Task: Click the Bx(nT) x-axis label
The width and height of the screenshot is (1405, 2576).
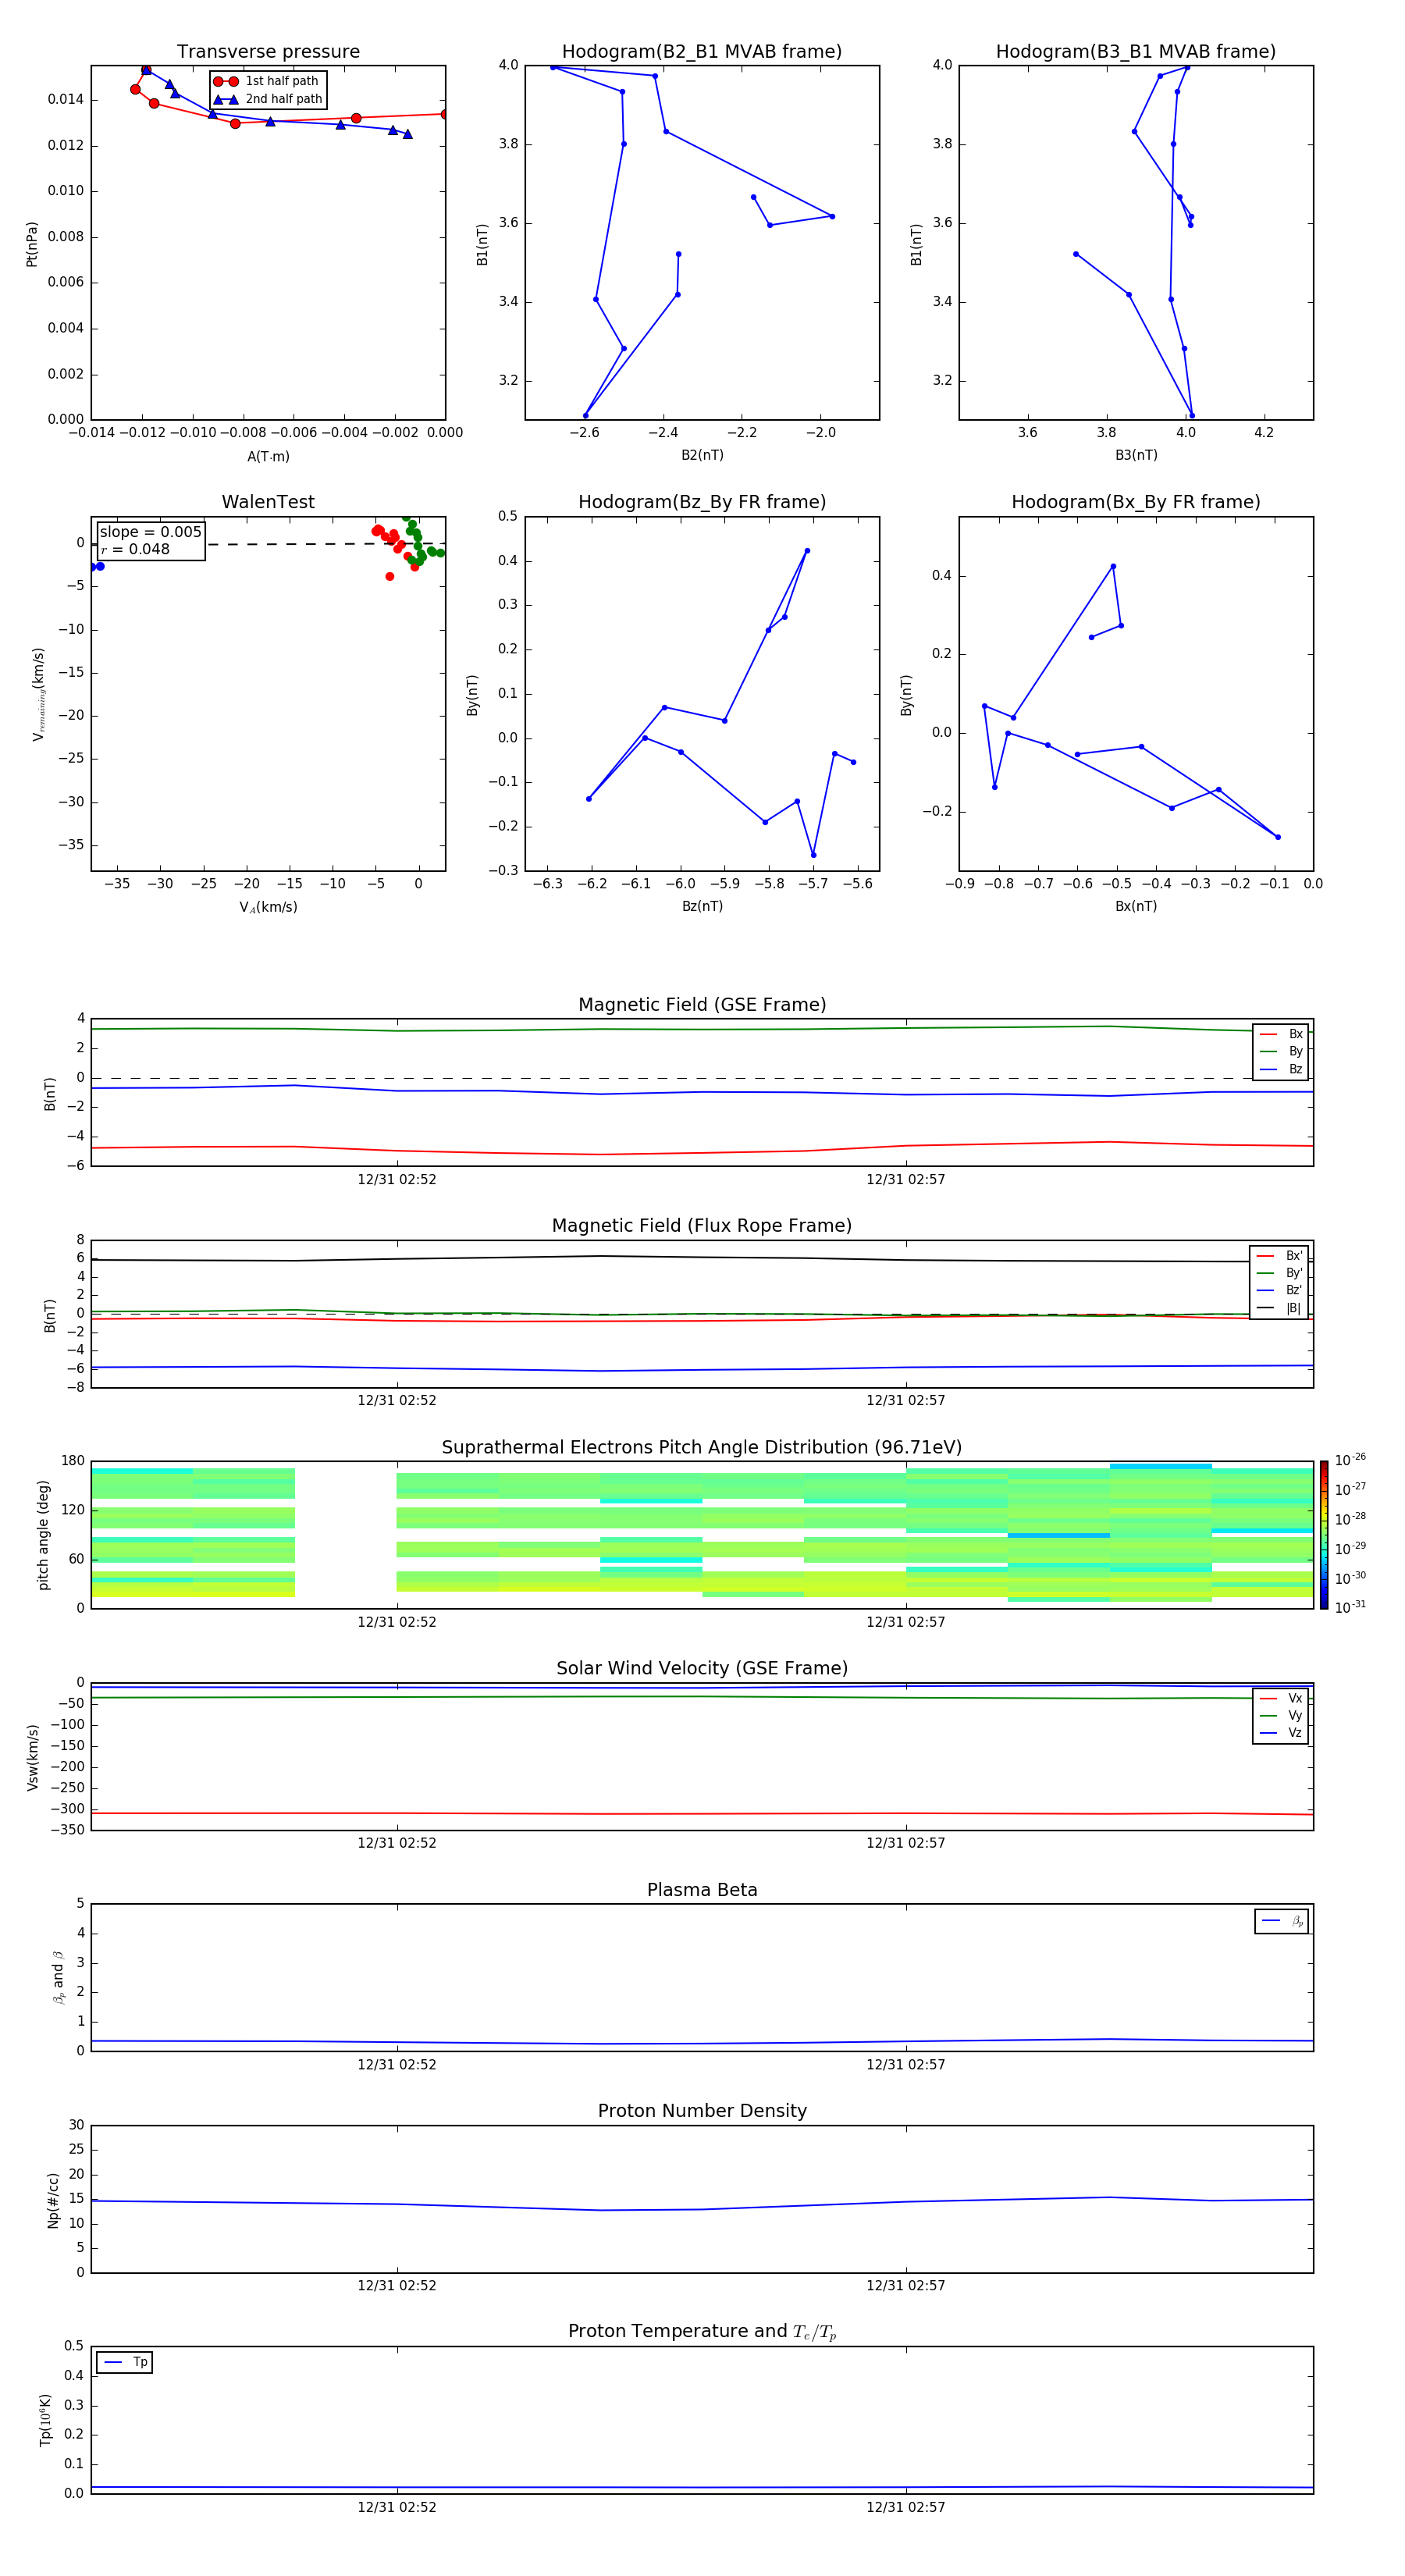Action: pos(1136,906)
